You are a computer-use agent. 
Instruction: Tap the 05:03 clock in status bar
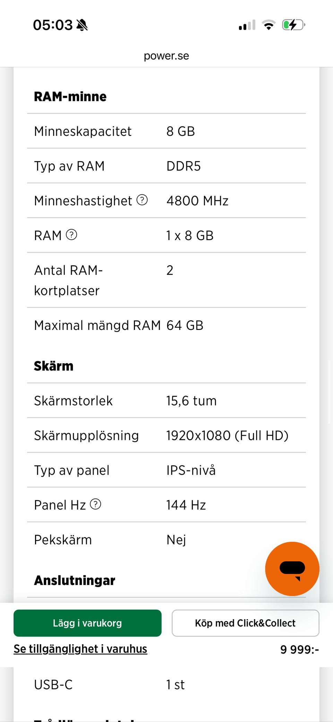point(53,25)
